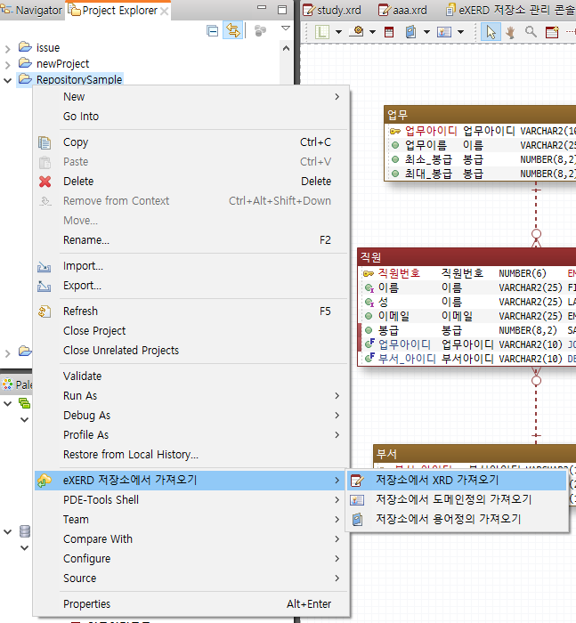Open the New submenu

(191, 96)
